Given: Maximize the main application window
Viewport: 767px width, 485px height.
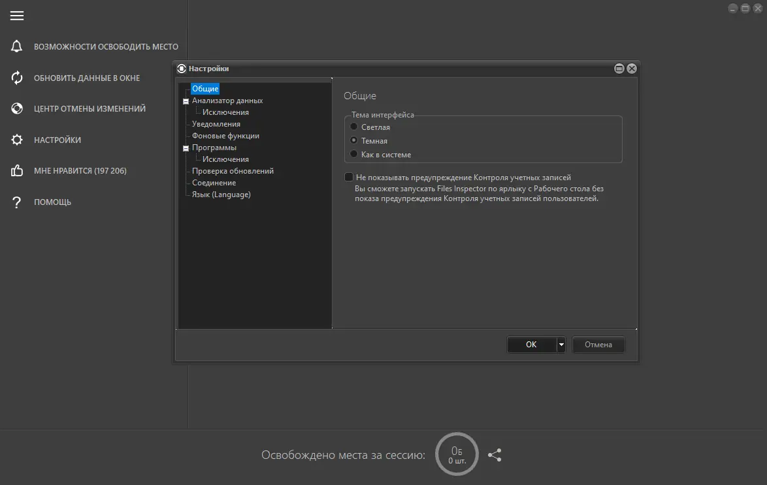Looking at the screenshot, I should pyautogui.click(x=745, y=8).
